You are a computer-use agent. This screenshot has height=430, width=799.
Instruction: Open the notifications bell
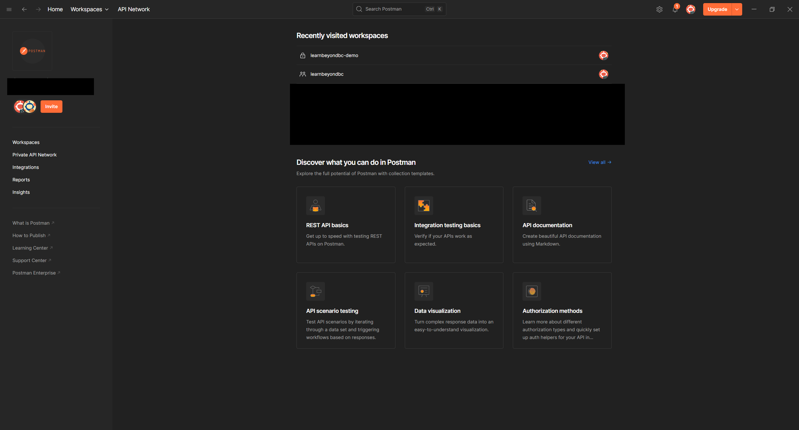coord(675,9)
